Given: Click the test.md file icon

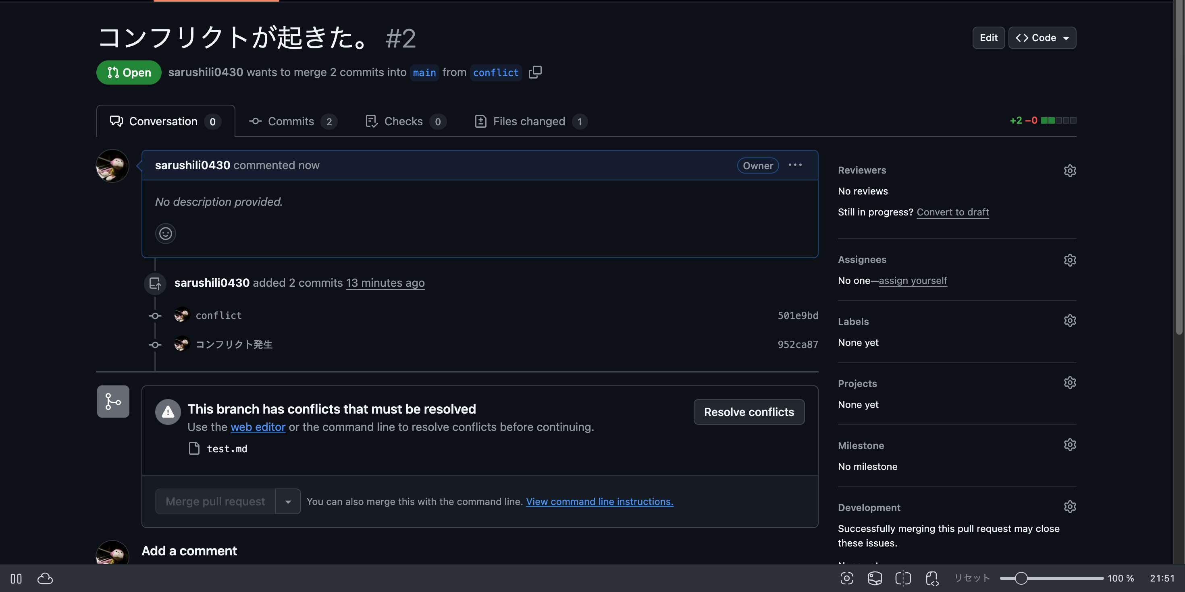Looking at the screenshot, I should click(194, 449).
